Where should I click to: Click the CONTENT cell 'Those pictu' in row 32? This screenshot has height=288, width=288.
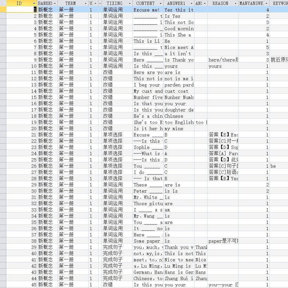(148, 203)
